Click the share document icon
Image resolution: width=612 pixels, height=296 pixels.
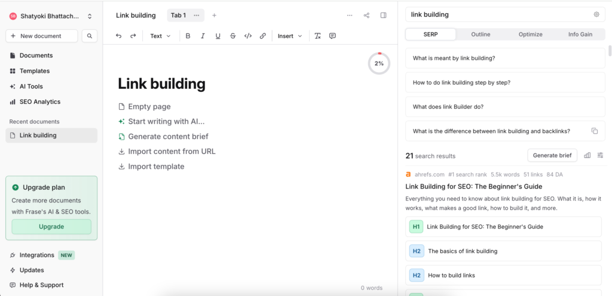pos(366,15)
